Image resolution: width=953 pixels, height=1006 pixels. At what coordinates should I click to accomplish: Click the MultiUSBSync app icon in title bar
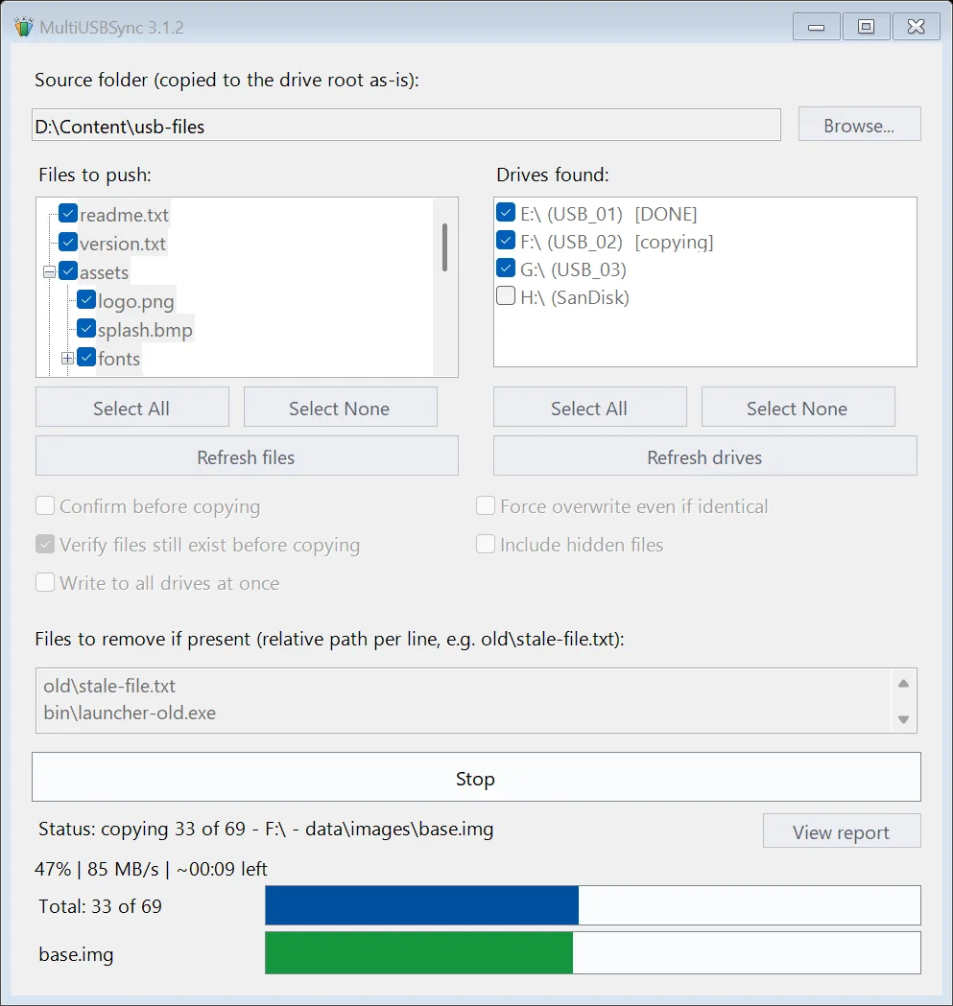(23, 27)
